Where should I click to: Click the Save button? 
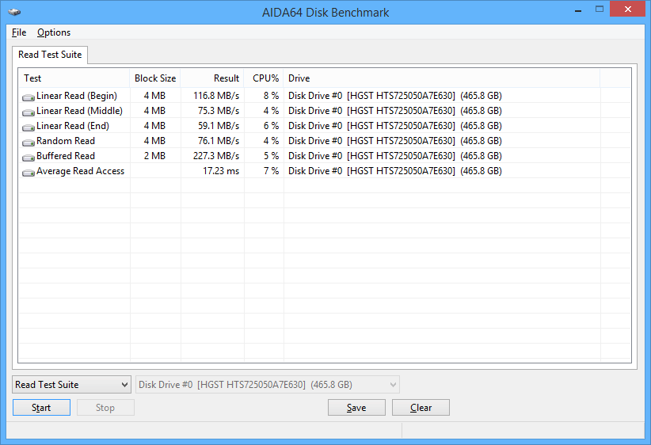(356, 408)
